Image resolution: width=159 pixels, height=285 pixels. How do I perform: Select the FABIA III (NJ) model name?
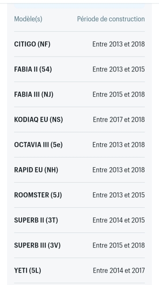pos(34,94)
